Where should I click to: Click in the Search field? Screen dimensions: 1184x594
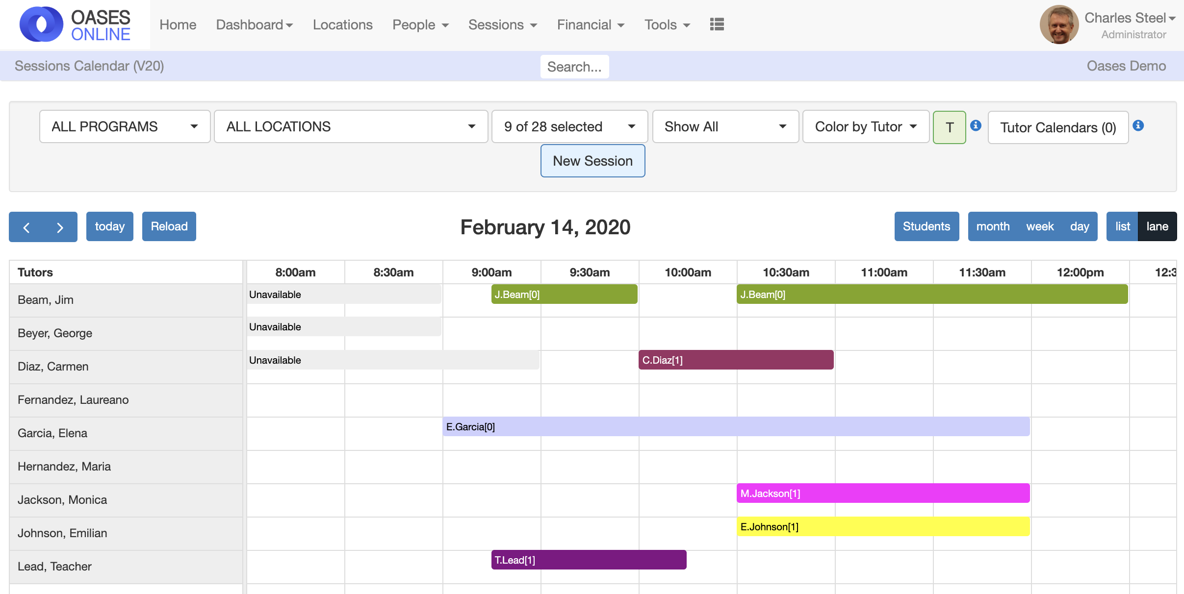[574, 67]
